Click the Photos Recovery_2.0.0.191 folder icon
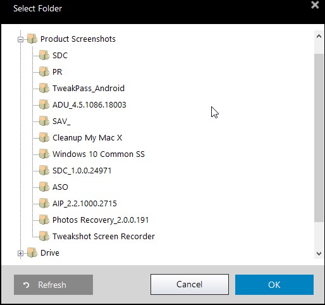This screenshot has height=305, width=325. tap(44, 220)
